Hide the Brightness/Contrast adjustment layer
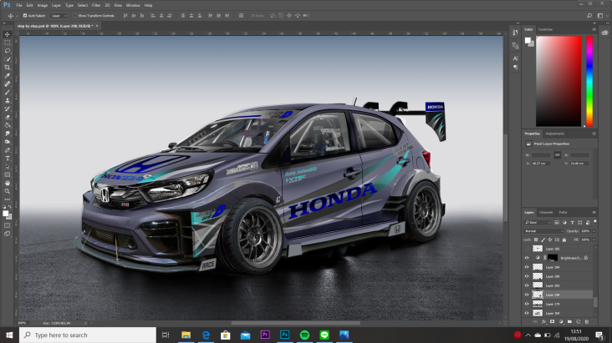 (x=527, y=258)
